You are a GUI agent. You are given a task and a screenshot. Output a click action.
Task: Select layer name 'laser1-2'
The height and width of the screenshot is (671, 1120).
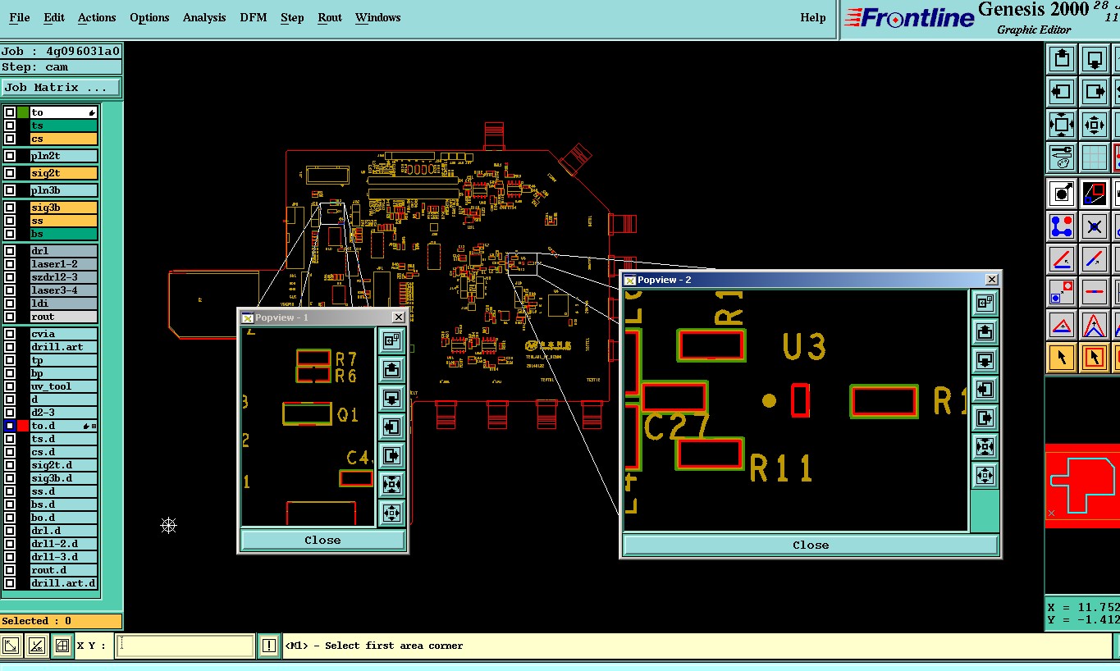pos(64,264)
